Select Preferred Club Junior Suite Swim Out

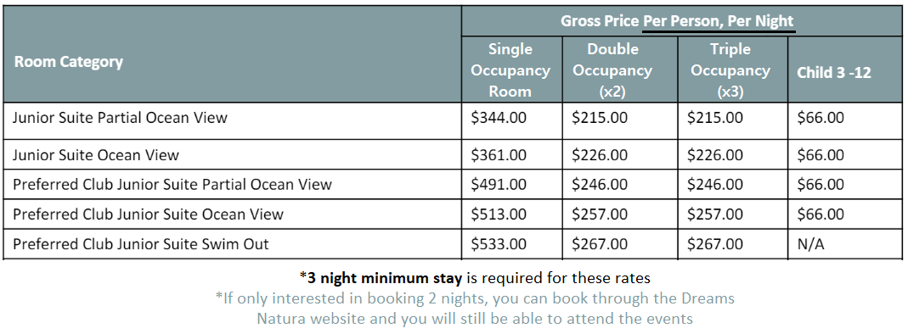point(141,244)
